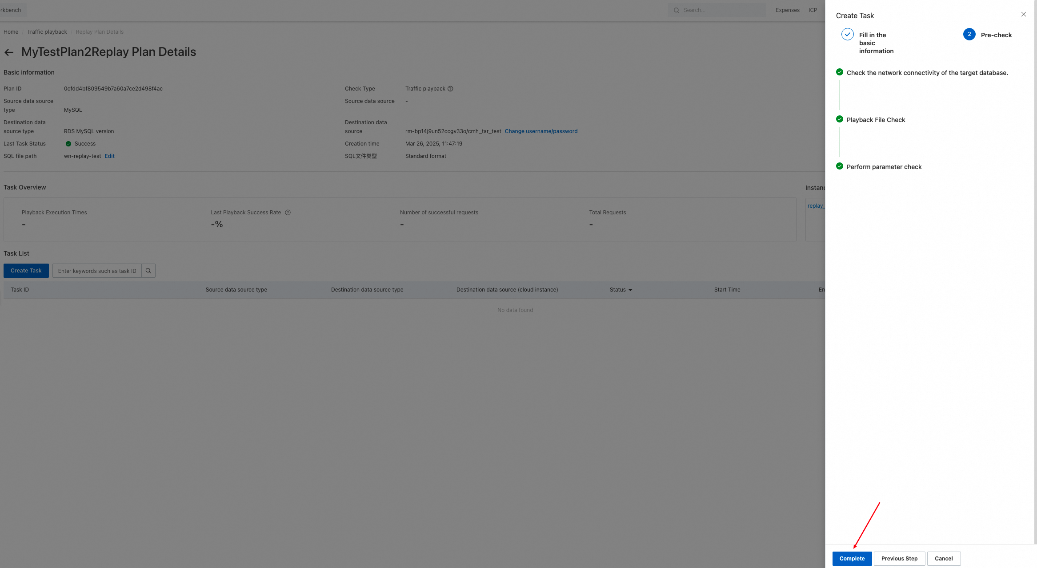The height and width of the screenshot is (568, 1037).
Task: Expand the Status column filter dropdown
Action: coord(630,290)
